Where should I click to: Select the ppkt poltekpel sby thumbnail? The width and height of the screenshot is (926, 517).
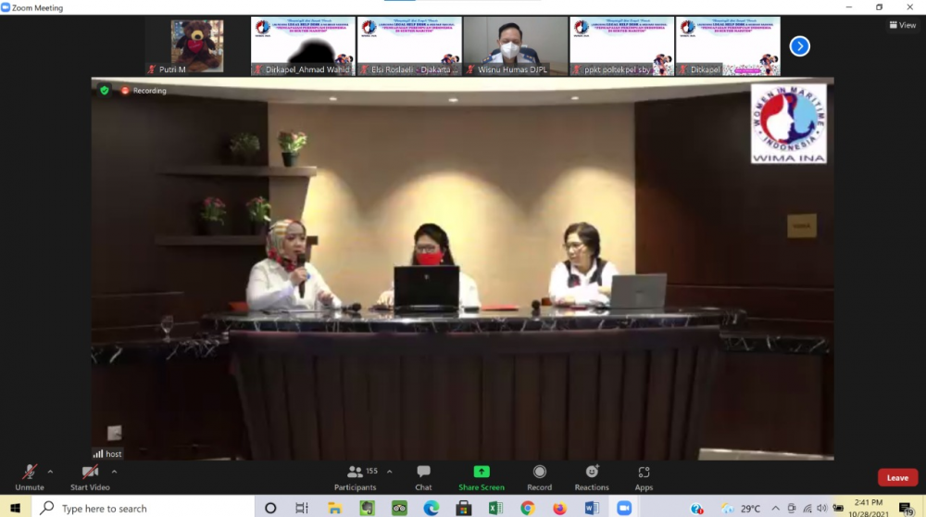pos(622,46)
